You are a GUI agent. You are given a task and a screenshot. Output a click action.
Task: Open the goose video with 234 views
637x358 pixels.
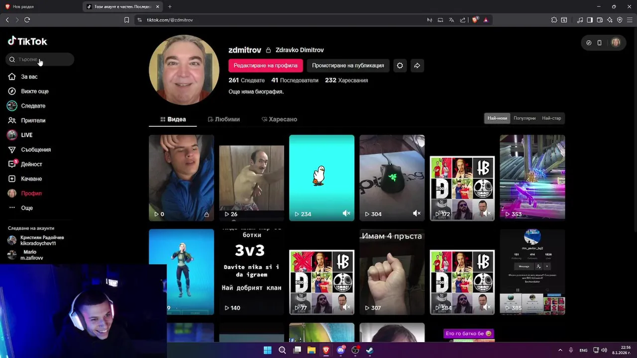(x=321, y=178)
